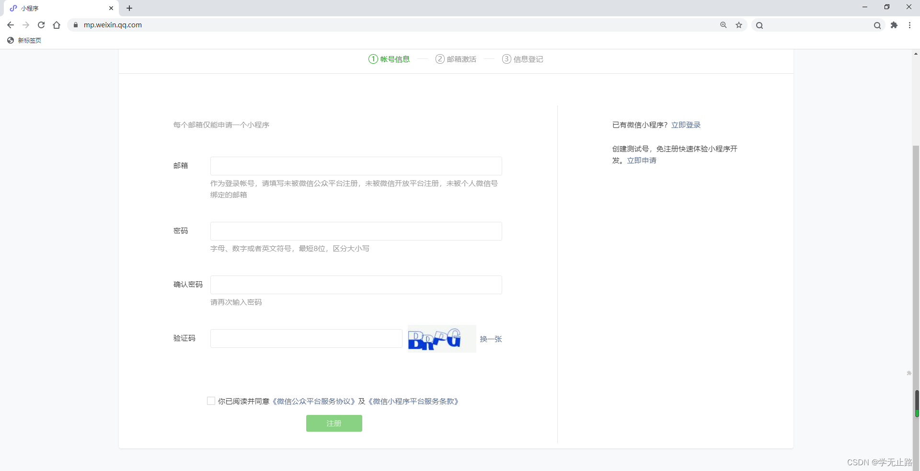Open the browser home page icon
Image resolution: width=920 pixels, height=471 pixels.
point(57,25)
